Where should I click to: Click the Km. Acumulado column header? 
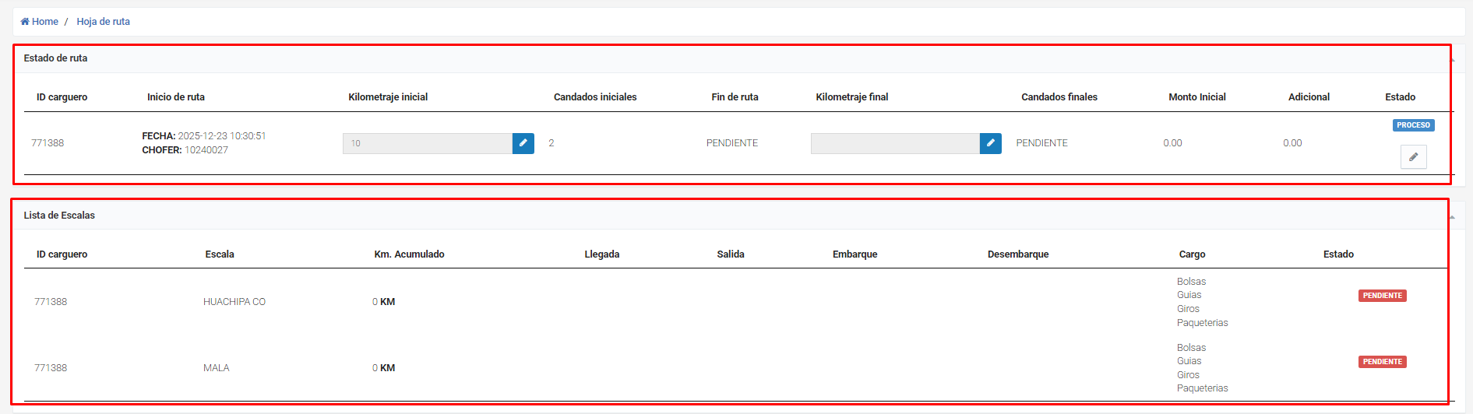click(409, 254)
